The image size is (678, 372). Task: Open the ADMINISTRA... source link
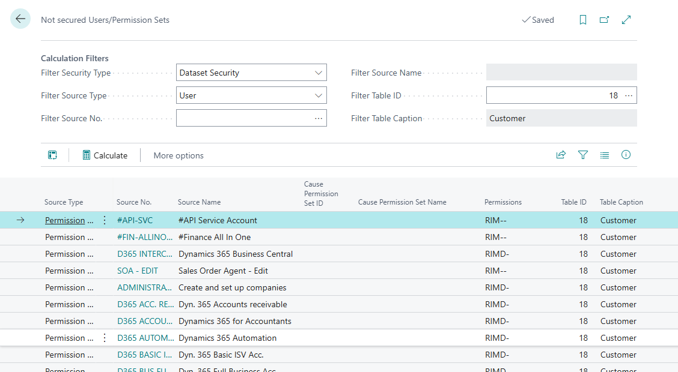point(145,287)
